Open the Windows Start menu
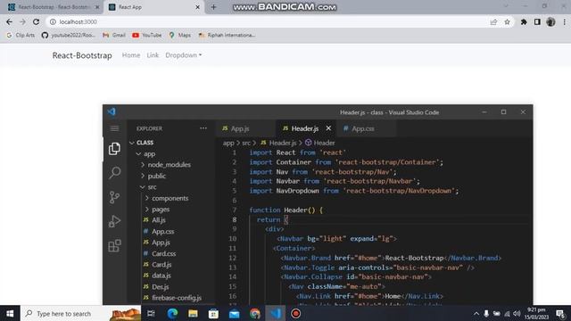Screen dimensions: 571x321 [10, 313]
